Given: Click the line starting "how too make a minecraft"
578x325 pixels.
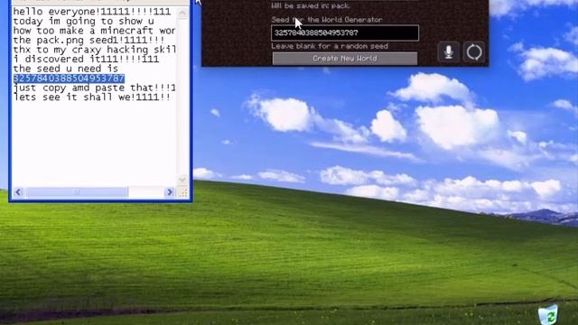Looking at the screenshot, I should [x=95, y=31].
